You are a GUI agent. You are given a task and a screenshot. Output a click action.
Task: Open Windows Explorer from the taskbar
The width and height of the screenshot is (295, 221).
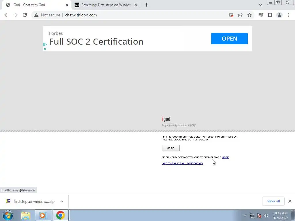[26, 215]
